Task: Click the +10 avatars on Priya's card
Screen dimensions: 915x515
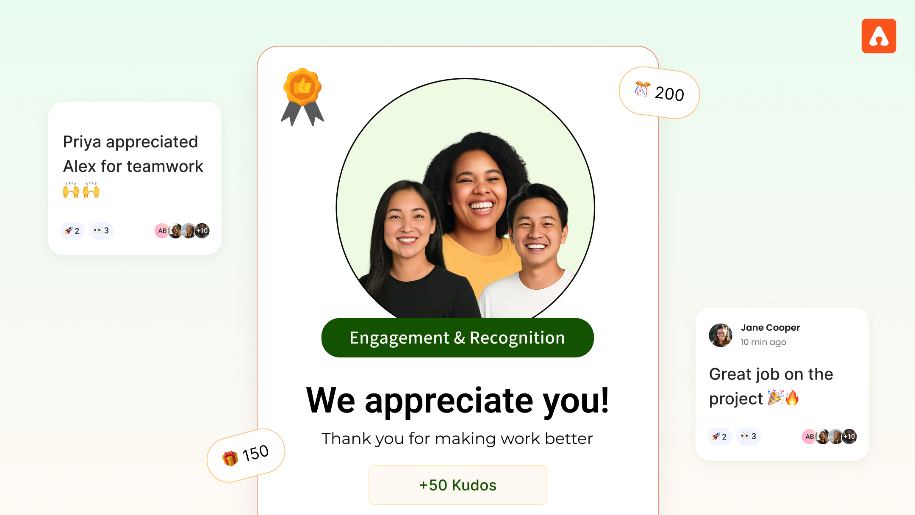Action: (x=202, y=231)
